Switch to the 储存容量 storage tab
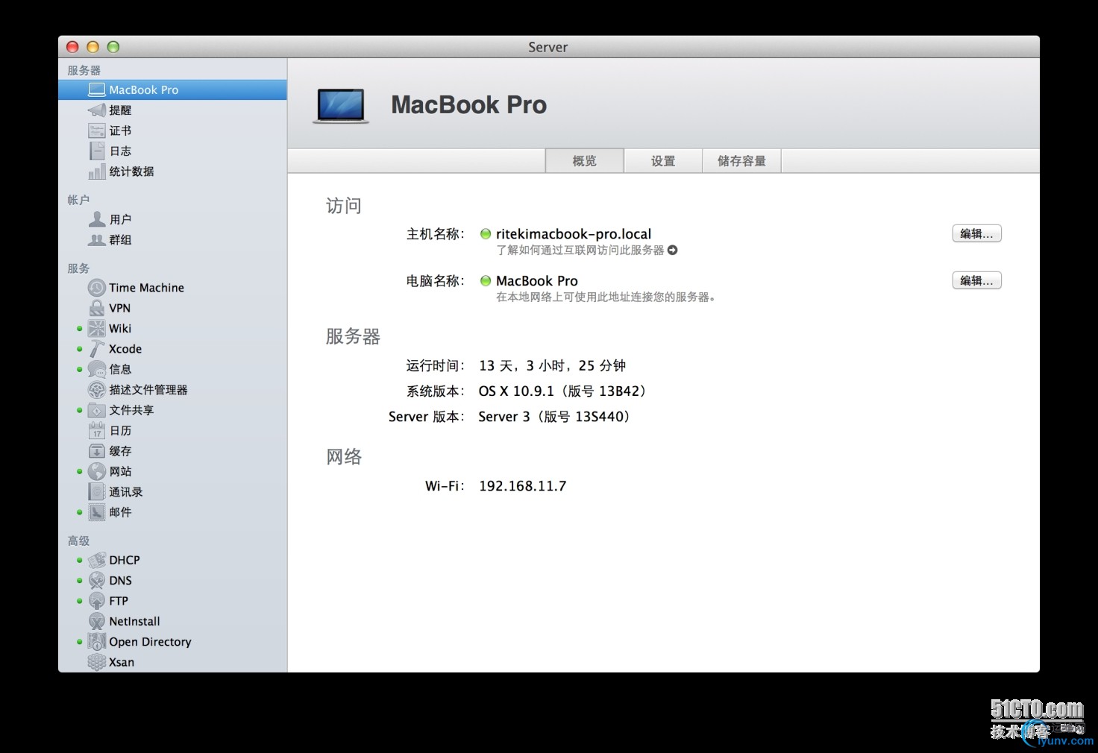Screen dimensions: 1098x753 741,161
